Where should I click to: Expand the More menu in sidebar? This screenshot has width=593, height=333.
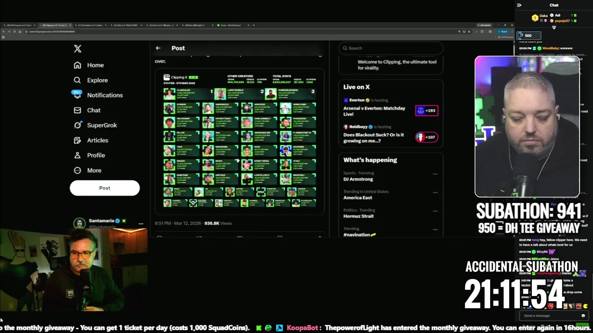point(88,170)
